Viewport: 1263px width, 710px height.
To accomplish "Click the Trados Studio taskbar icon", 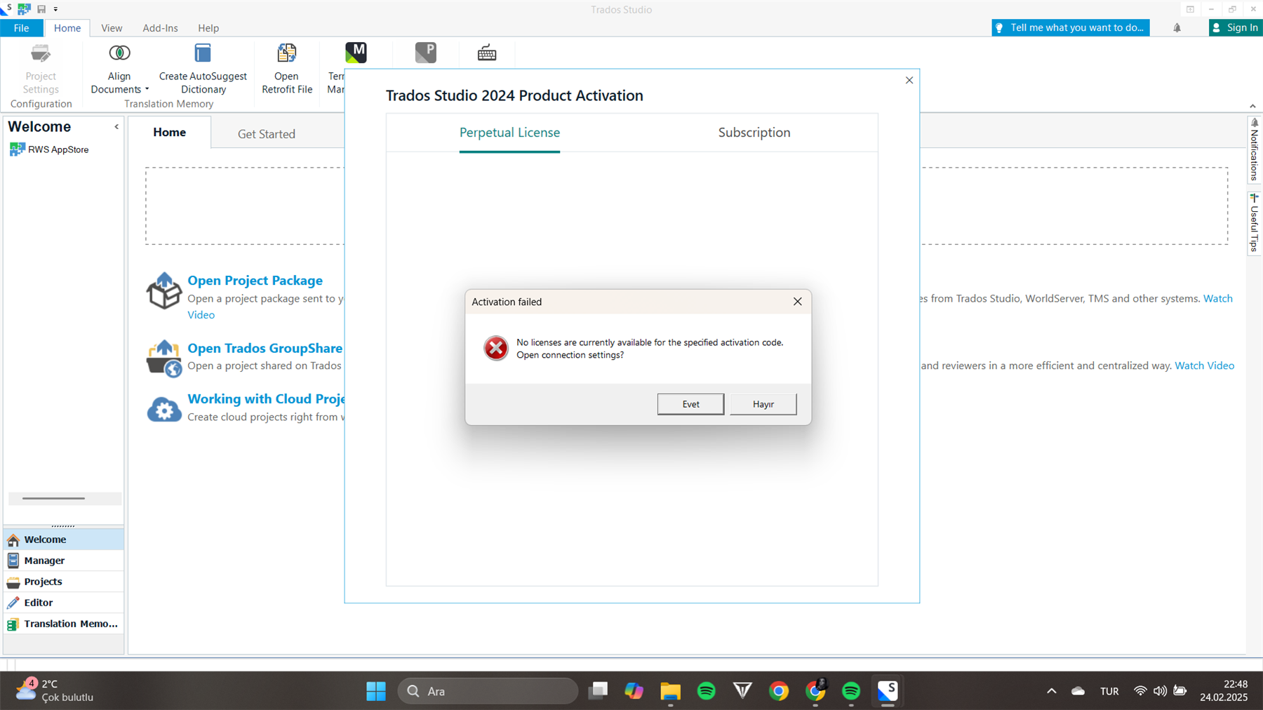I will [x=888, y=691].
